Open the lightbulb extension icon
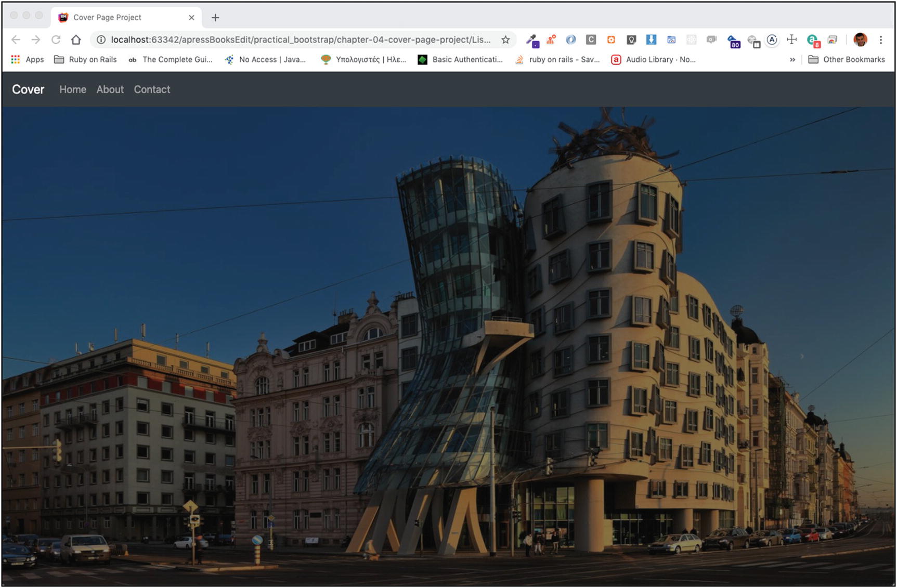The width and height of the screenshot is (897, 588). pos(631,40)
